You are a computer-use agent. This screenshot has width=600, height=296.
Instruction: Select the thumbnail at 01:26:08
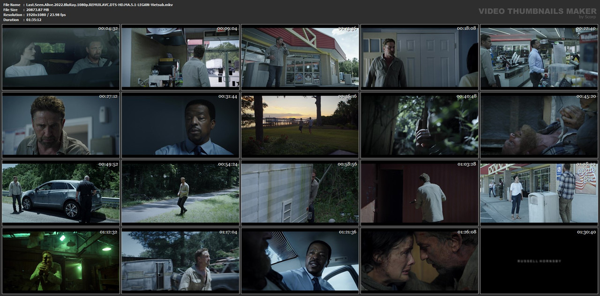tap(420, 261)
